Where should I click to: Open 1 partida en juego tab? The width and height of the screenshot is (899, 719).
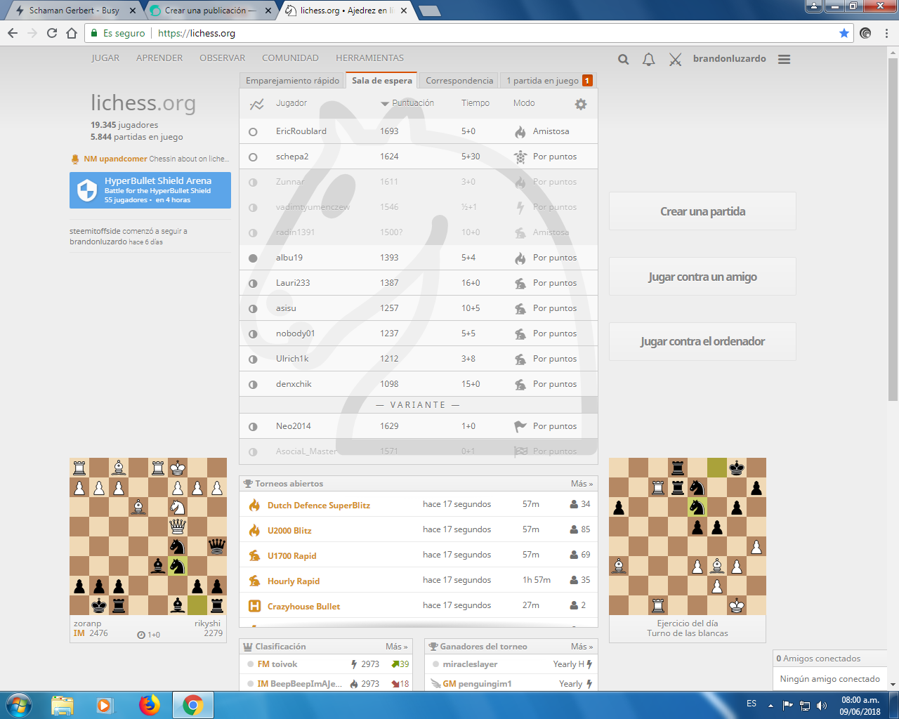[549, 81]
